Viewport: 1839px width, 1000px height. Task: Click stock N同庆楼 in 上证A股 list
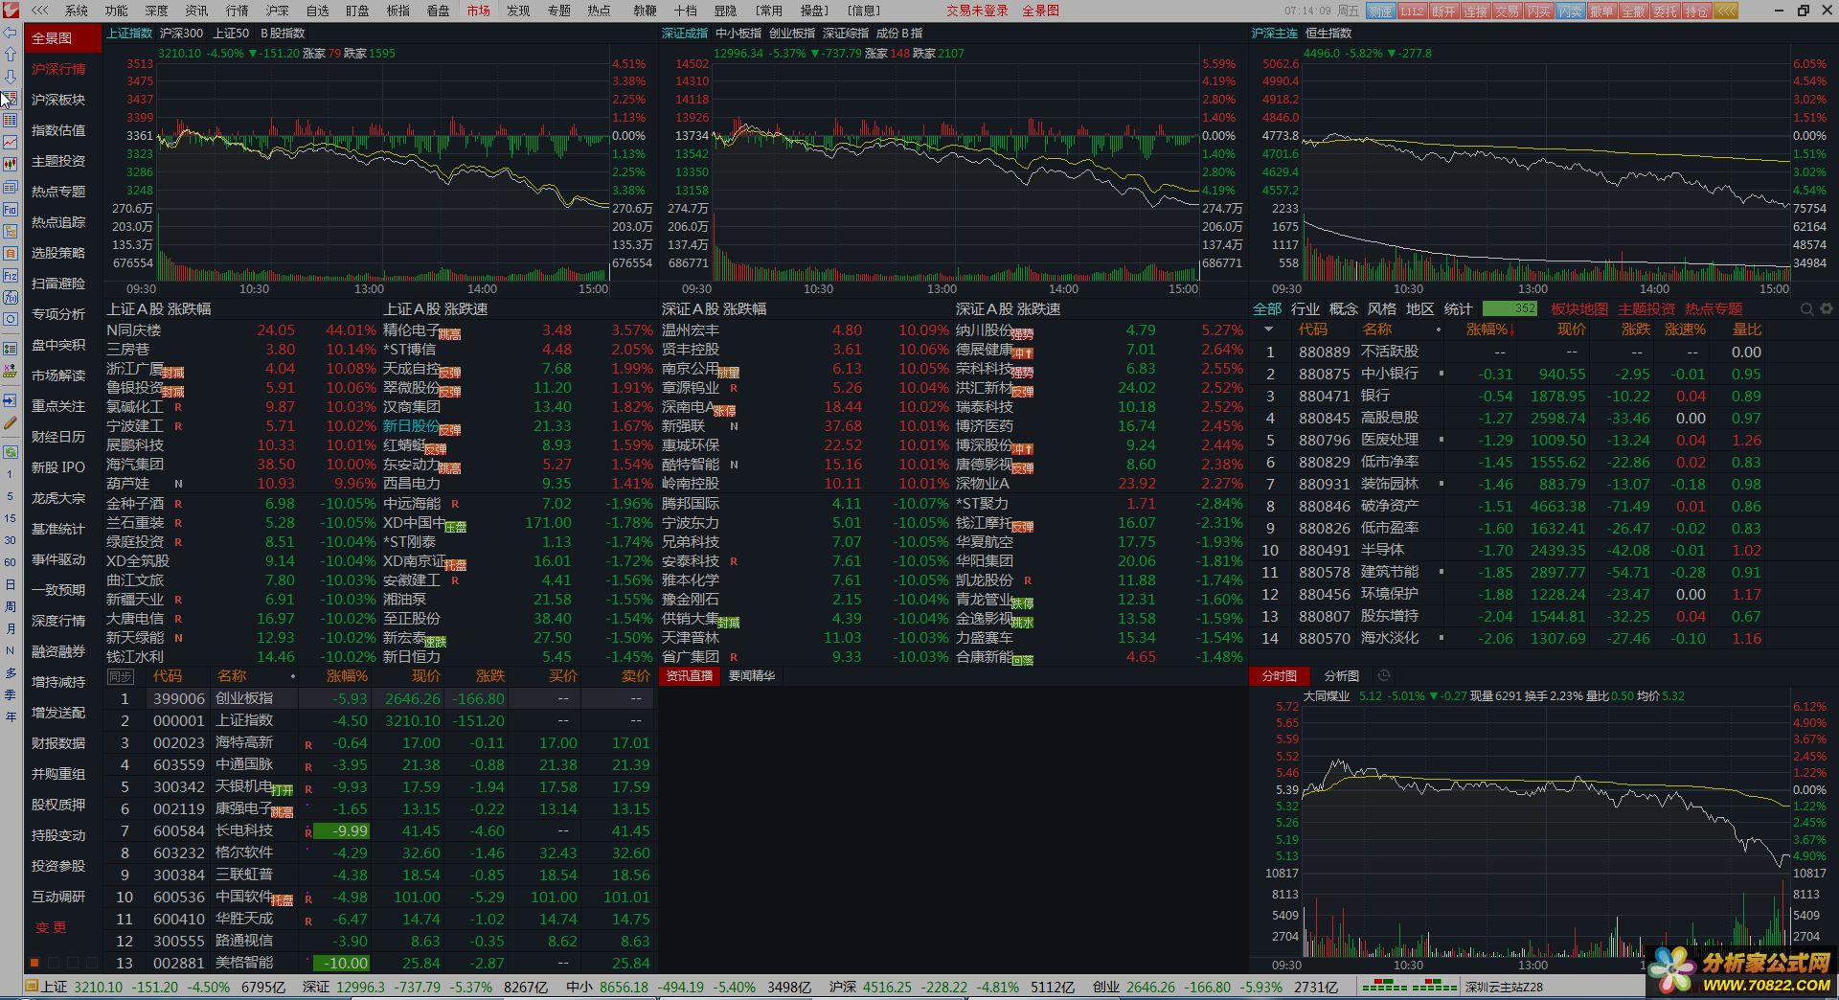click(134, 330)
